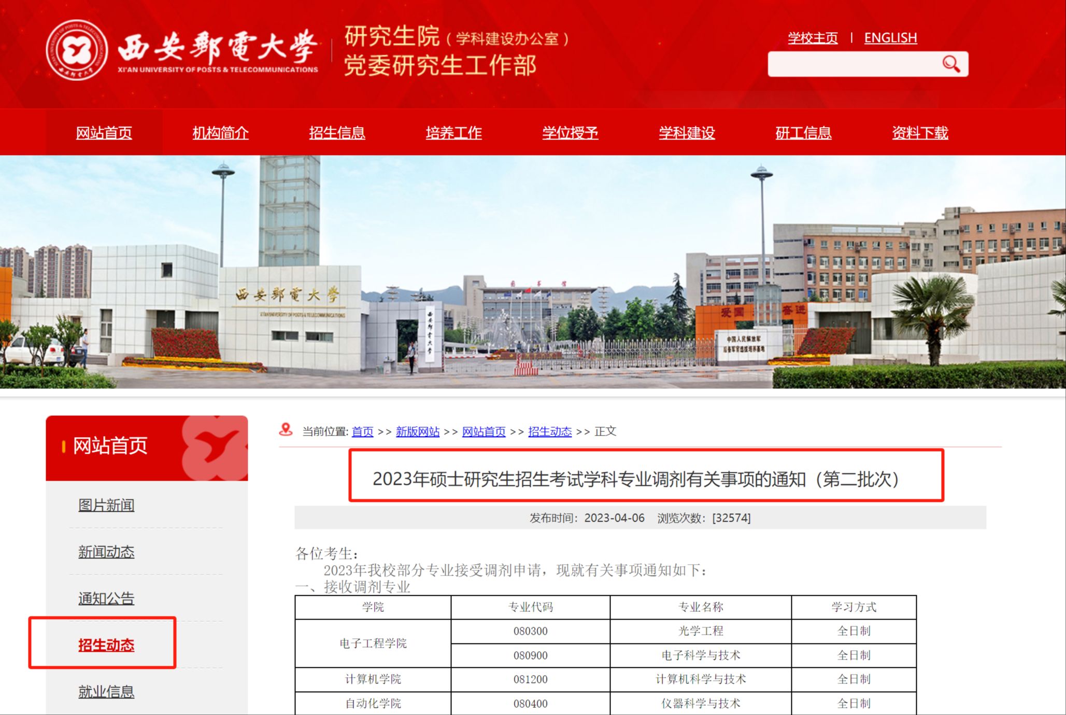Switch to the ENGLISH site
Viewport: 1066px width, 715px height.
coord(890,38)
